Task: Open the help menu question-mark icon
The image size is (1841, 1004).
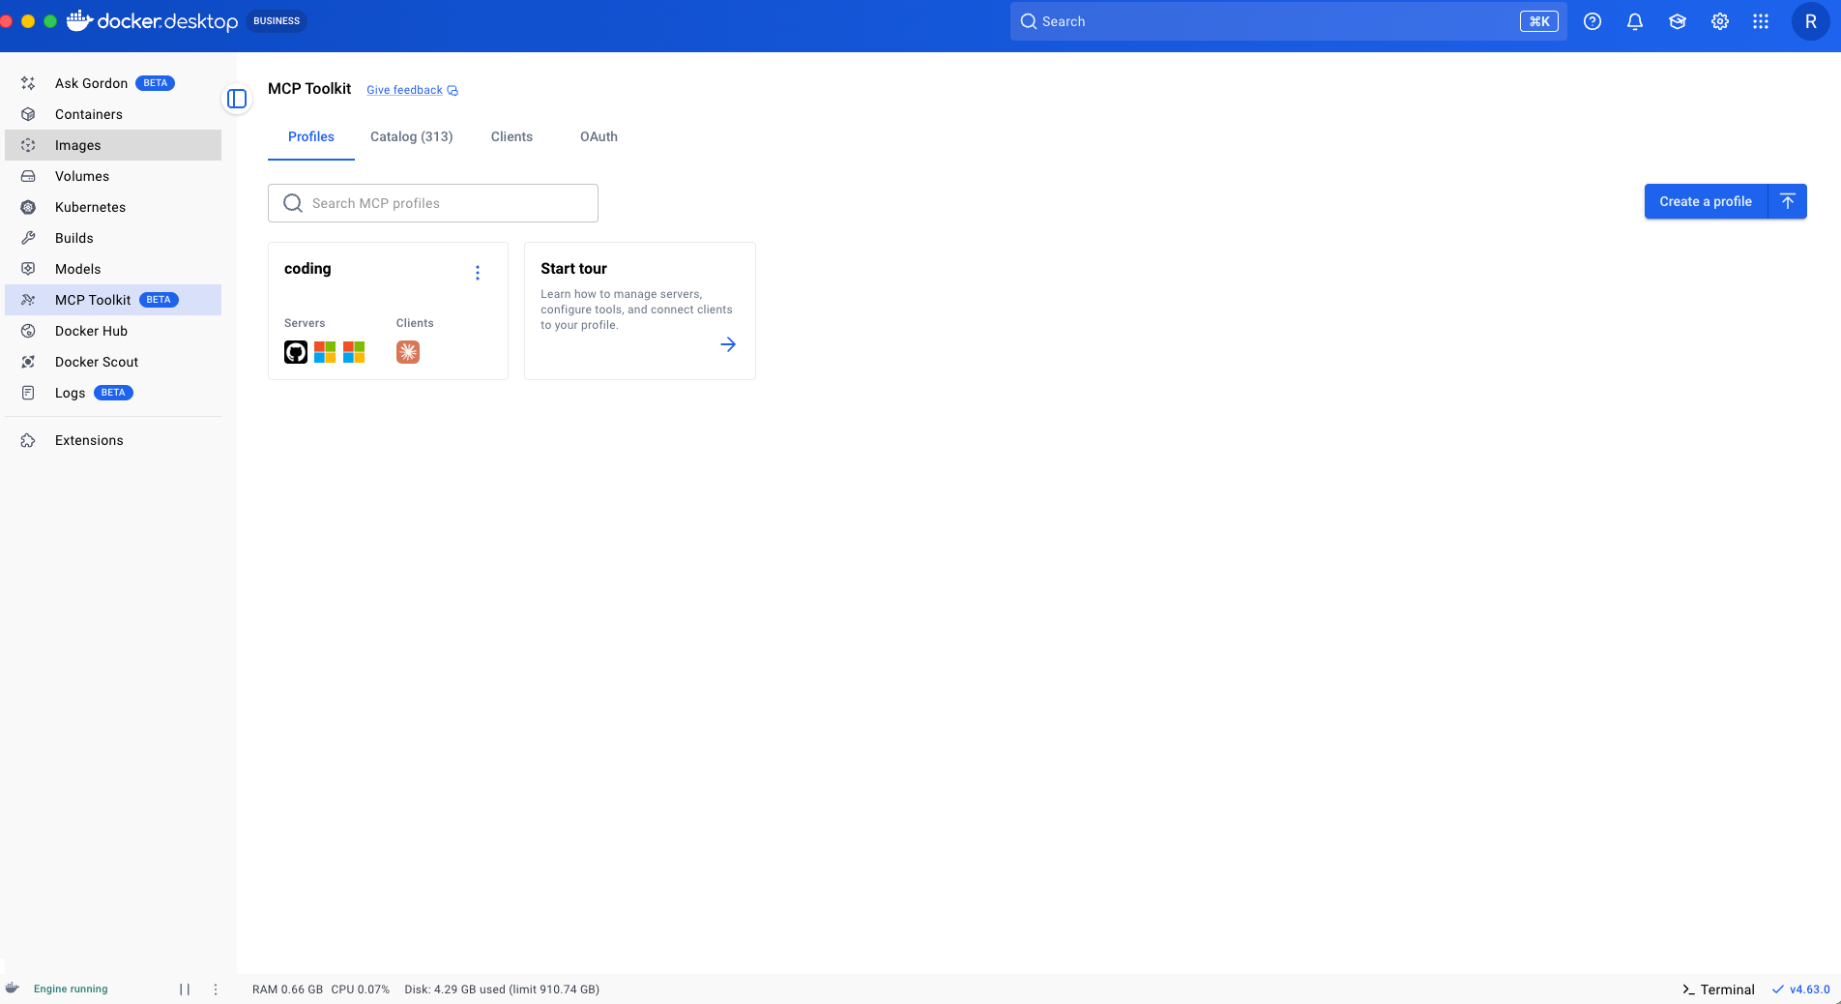Action: click(1593, 21)
